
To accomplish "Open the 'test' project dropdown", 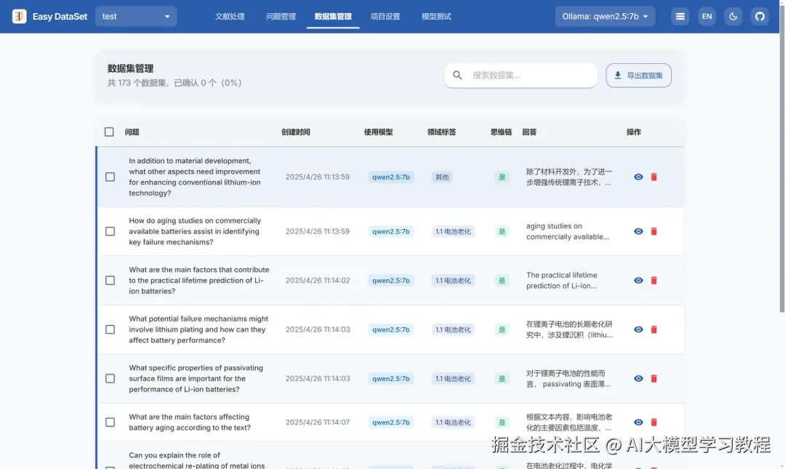I will pos(136,17).
